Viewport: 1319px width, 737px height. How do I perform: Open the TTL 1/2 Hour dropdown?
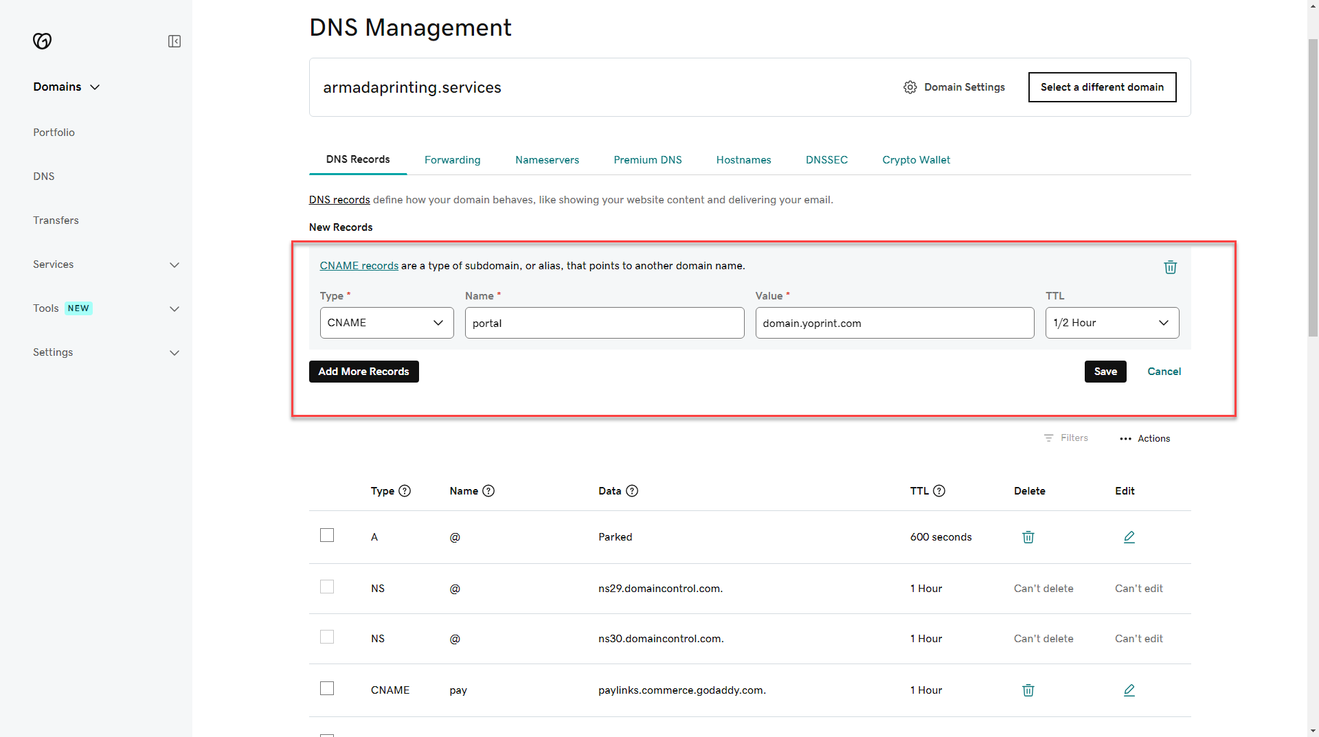(1112, 323)
